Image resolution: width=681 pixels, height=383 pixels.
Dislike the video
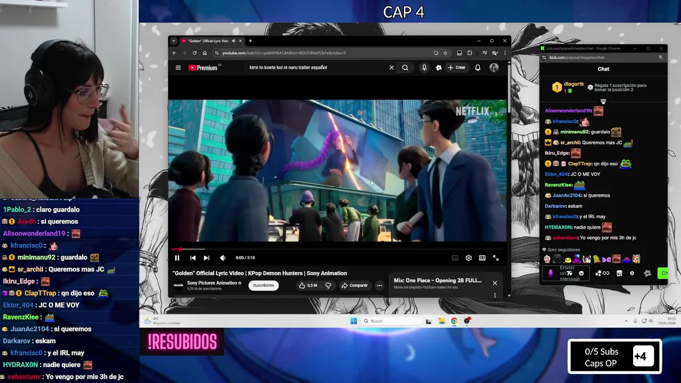coord(328,286)
